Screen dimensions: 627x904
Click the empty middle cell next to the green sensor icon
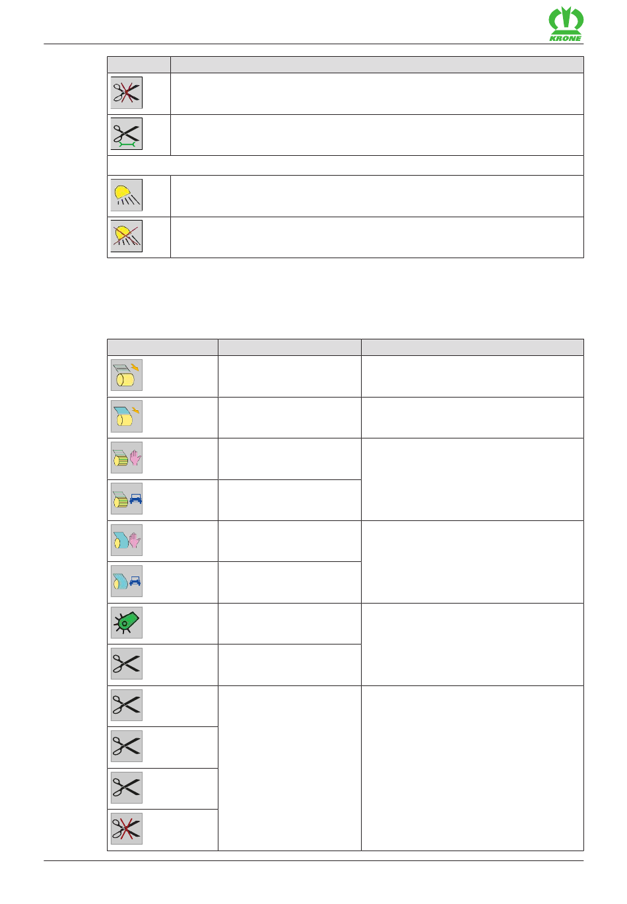pyautogui.click(x=290, y=624)
